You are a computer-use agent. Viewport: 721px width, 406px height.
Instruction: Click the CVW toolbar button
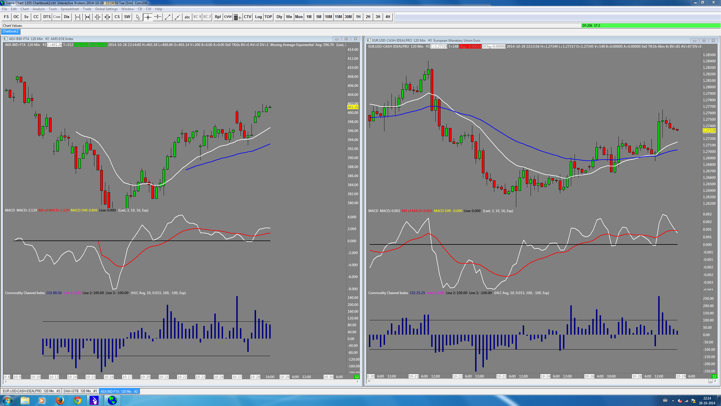[228, 17]
